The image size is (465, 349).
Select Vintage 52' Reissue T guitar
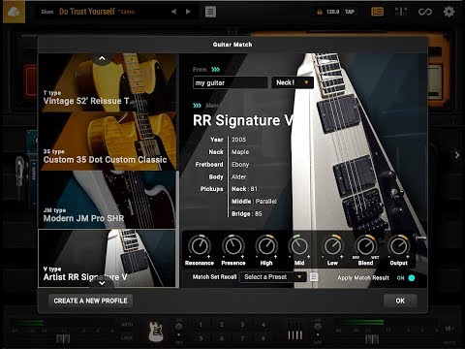[x=108, y=82]
